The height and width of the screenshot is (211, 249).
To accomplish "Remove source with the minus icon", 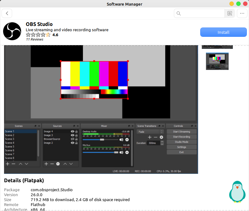I will (52, 164).
